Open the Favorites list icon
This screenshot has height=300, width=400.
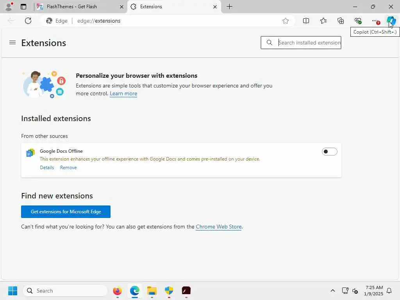323,21
